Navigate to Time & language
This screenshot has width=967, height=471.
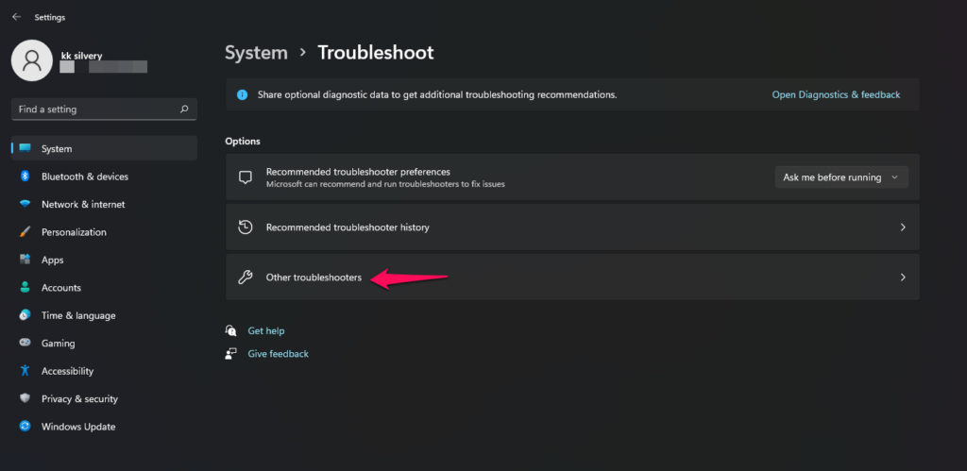pyautogui.click(x=104, y=315)
